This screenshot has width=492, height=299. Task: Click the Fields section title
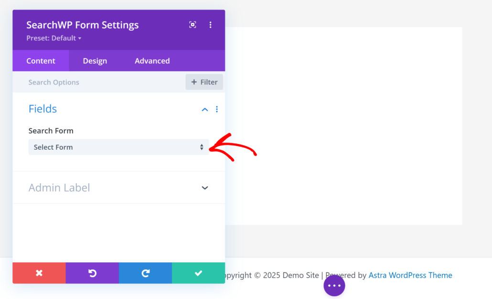point(43,109)
